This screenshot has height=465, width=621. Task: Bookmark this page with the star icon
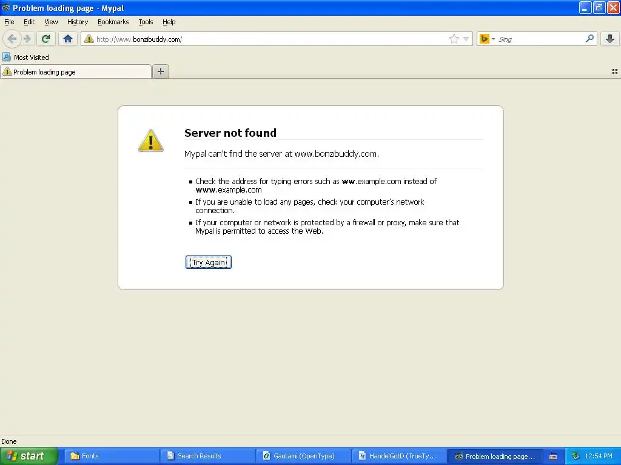pos(454,39)
